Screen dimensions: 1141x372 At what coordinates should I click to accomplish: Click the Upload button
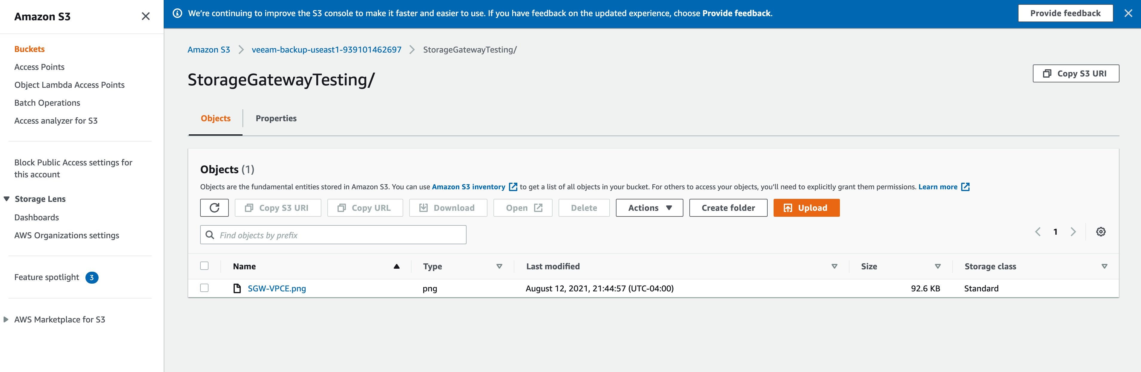click(806, 208)
